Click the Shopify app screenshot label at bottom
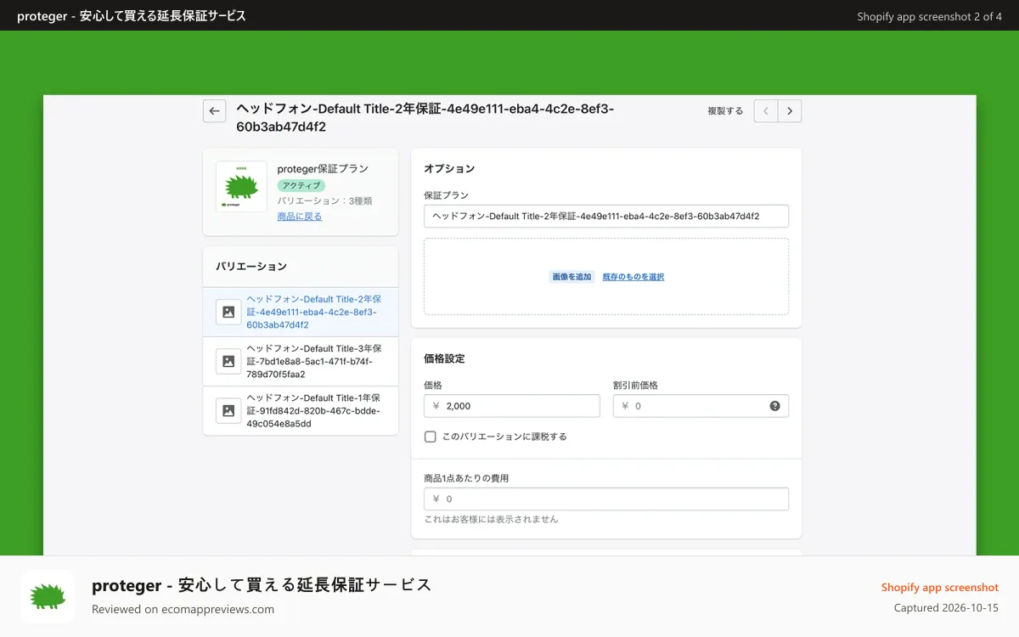This screenshot has height=637, width=1019. click(x=939, y=587)
